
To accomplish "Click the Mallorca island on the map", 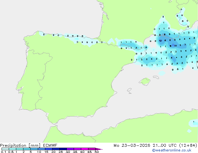I will coord(145,81).
